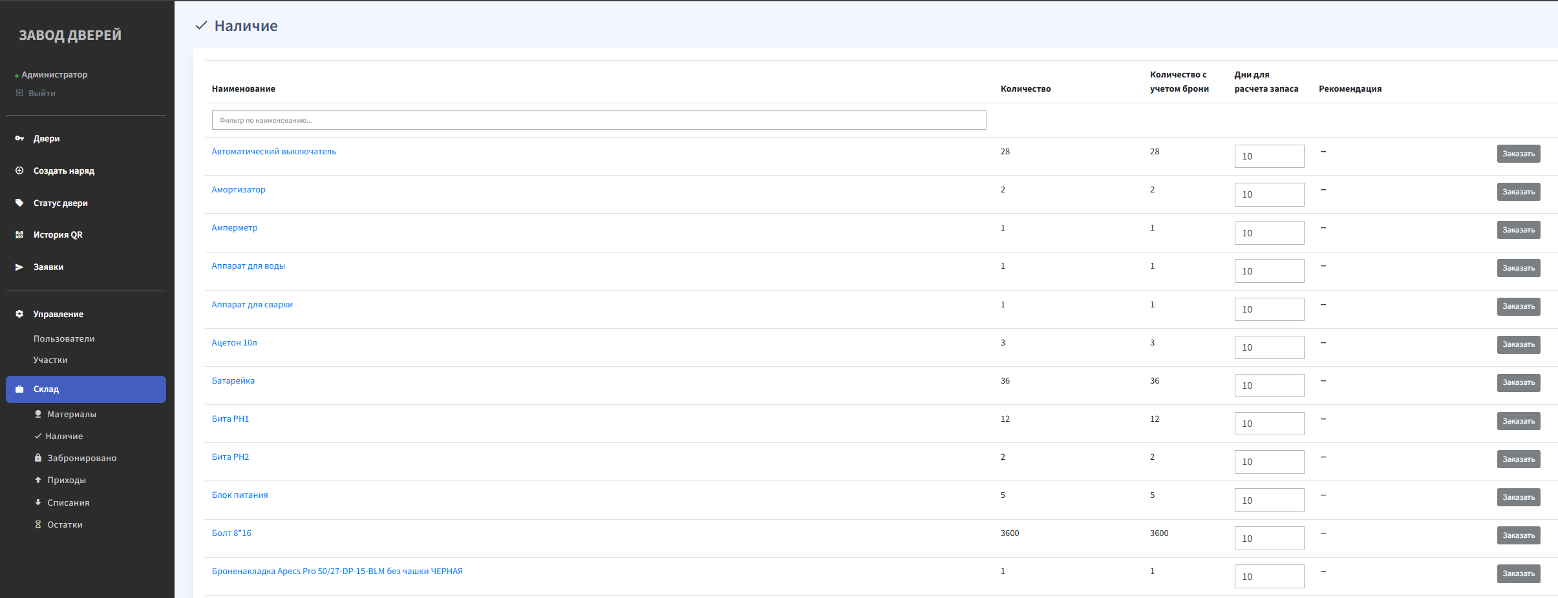The image size is (1558, 598).
Task: Click Заказать for Болт 8*16
Action: pyautogui.click(x=1519, y=535)
